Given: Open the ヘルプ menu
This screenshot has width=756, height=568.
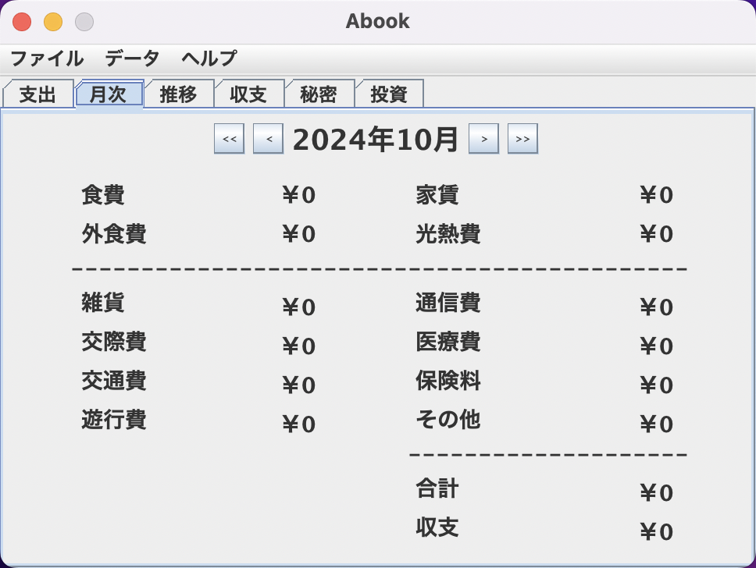Looking at the screenshot, I should click(209, 59).
